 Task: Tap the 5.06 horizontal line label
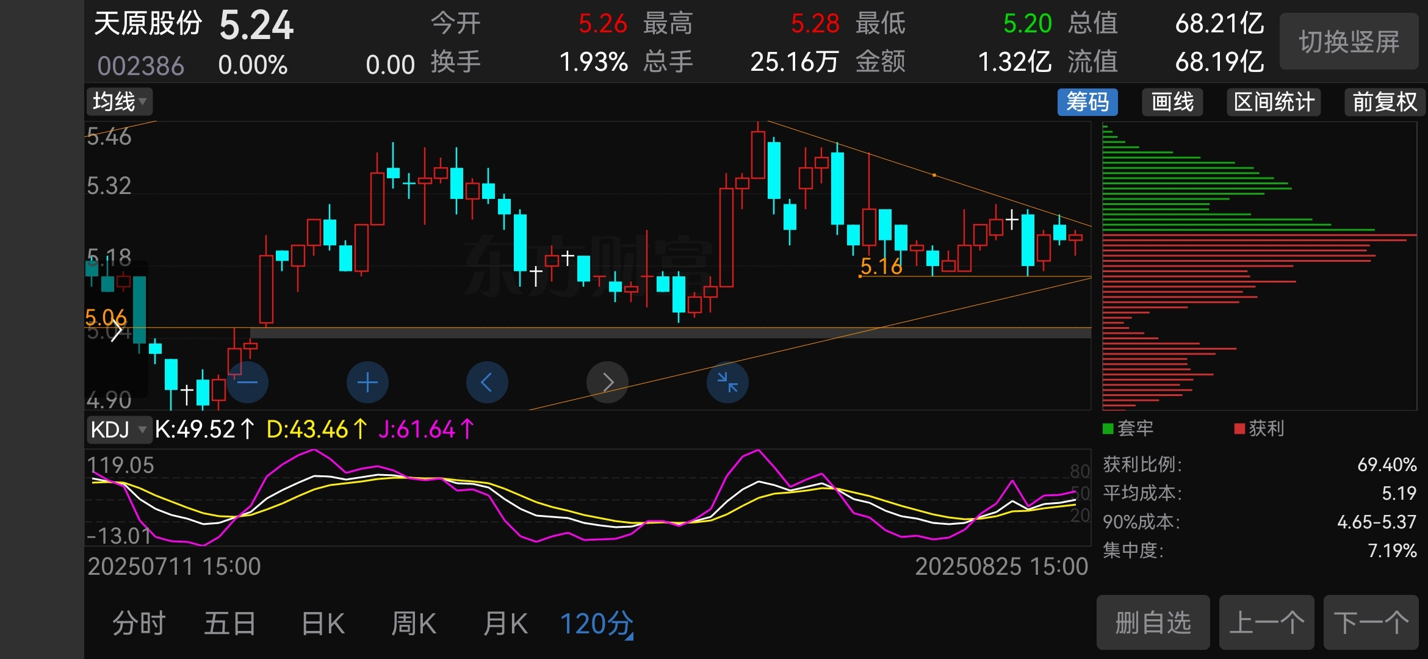(x=106, y=317)
